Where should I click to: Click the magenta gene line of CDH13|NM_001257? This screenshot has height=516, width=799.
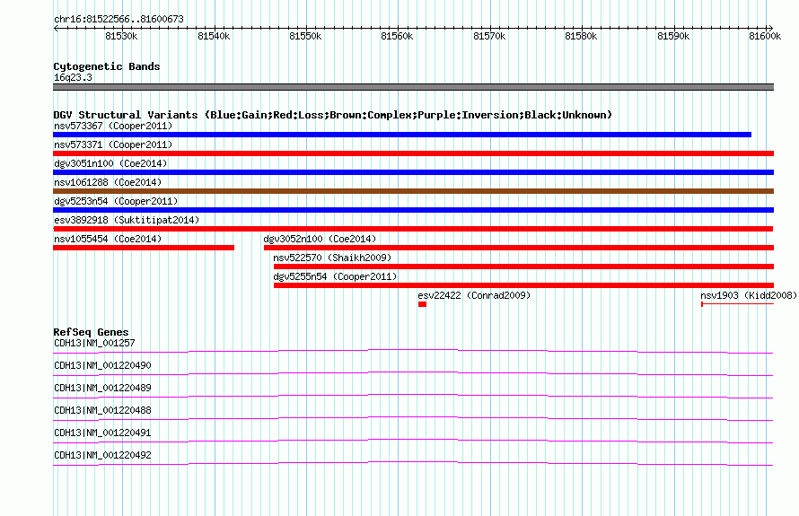coord(413,351)
